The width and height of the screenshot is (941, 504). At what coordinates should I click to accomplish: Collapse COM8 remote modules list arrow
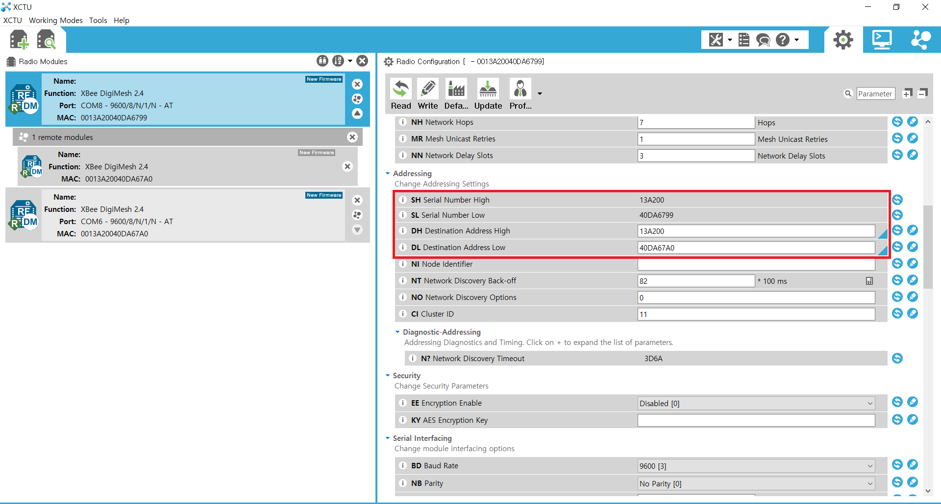357,114
